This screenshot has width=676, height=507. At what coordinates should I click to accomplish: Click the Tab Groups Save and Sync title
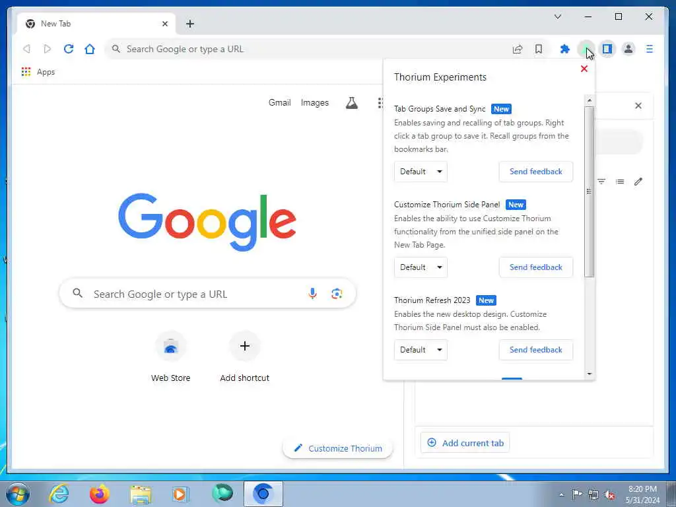tap(440, 109)
